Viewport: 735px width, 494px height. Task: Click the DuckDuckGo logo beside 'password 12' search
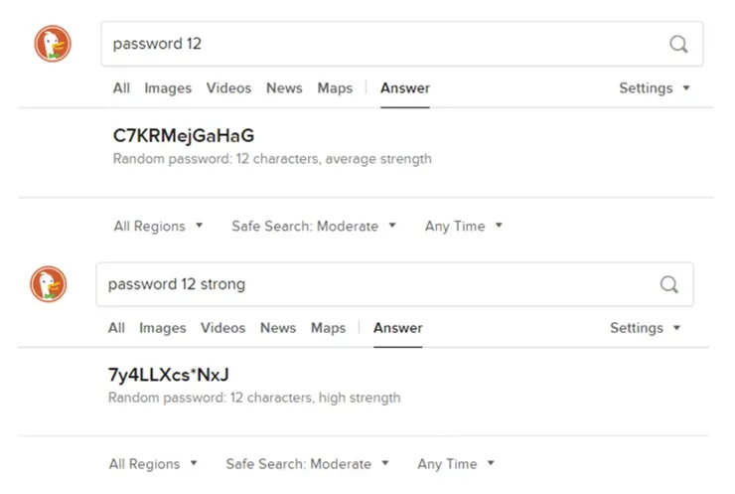click(x=53, y=44)
